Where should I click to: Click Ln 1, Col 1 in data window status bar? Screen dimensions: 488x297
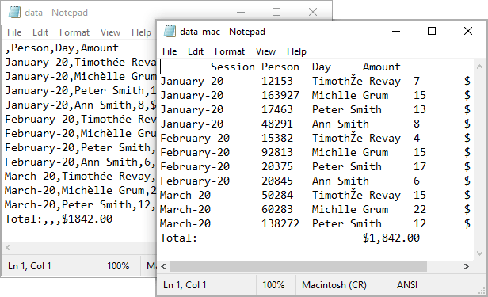pyautogui.click(x=29, y=266)
